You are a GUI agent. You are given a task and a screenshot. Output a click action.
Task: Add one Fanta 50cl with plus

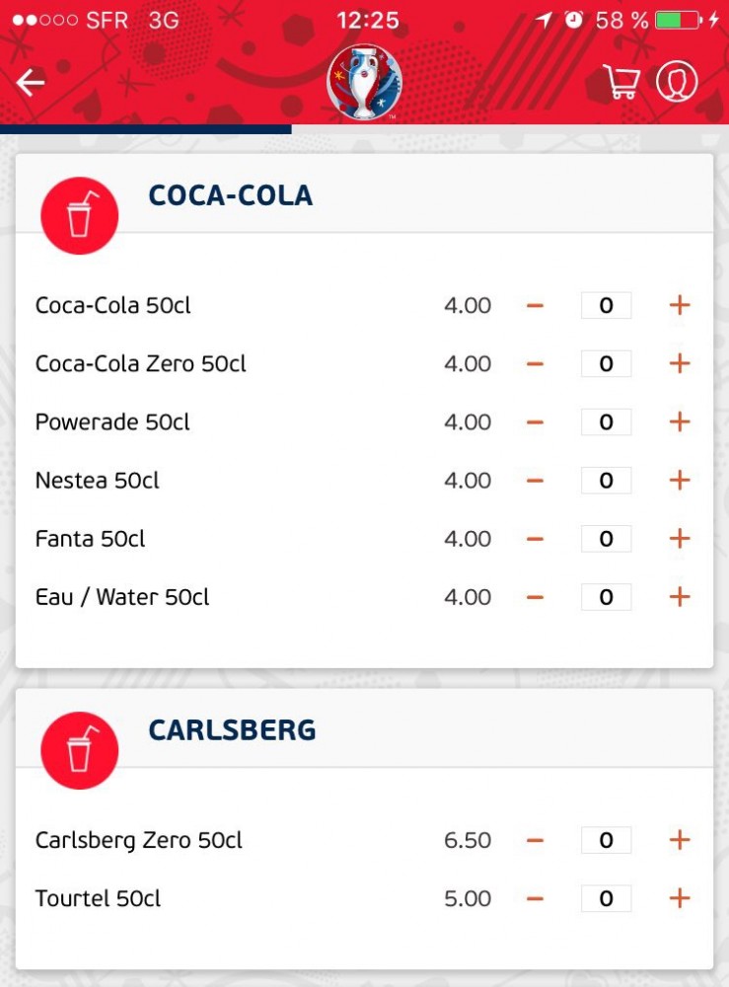(680, 538)
